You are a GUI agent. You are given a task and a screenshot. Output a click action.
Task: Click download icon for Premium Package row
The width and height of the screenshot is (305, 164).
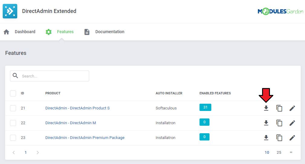(266, 137)
